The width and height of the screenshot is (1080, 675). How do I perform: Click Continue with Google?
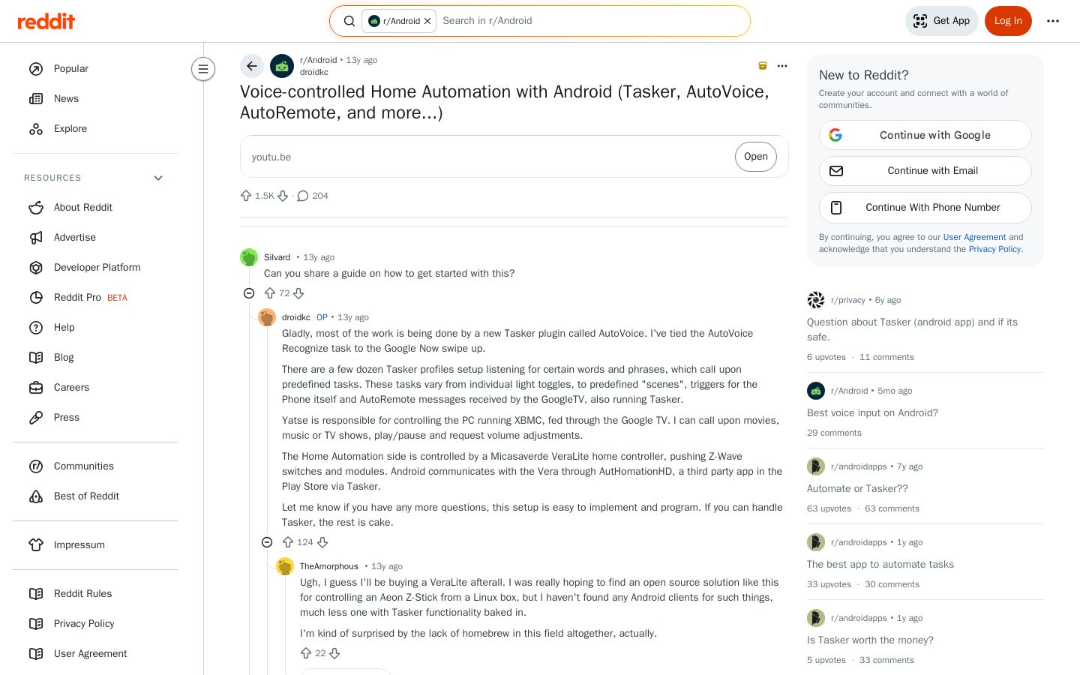tap(925, 135)
